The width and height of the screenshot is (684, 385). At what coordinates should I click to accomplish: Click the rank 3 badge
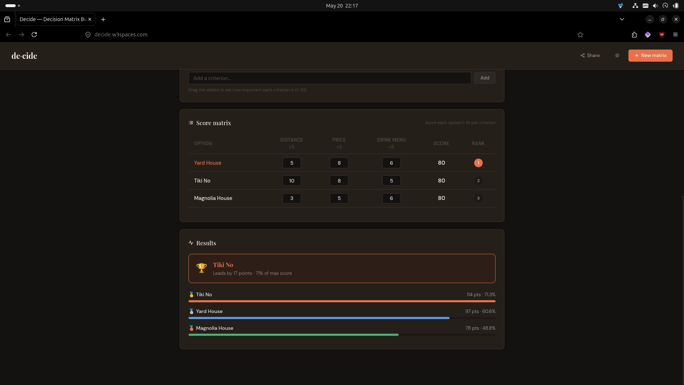coord(478,198)
